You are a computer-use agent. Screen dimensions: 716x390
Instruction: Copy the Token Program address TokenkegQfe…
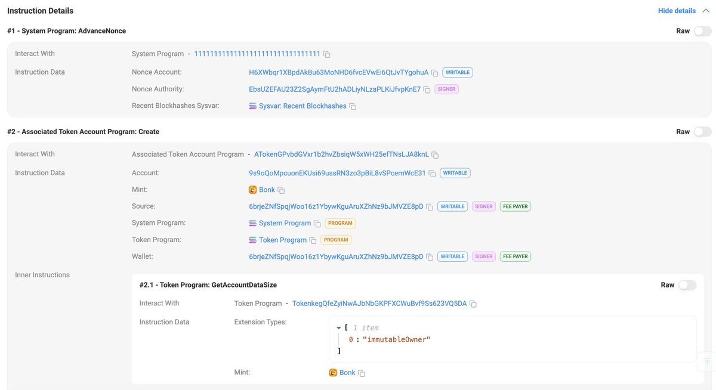click(x=473, y=304)
